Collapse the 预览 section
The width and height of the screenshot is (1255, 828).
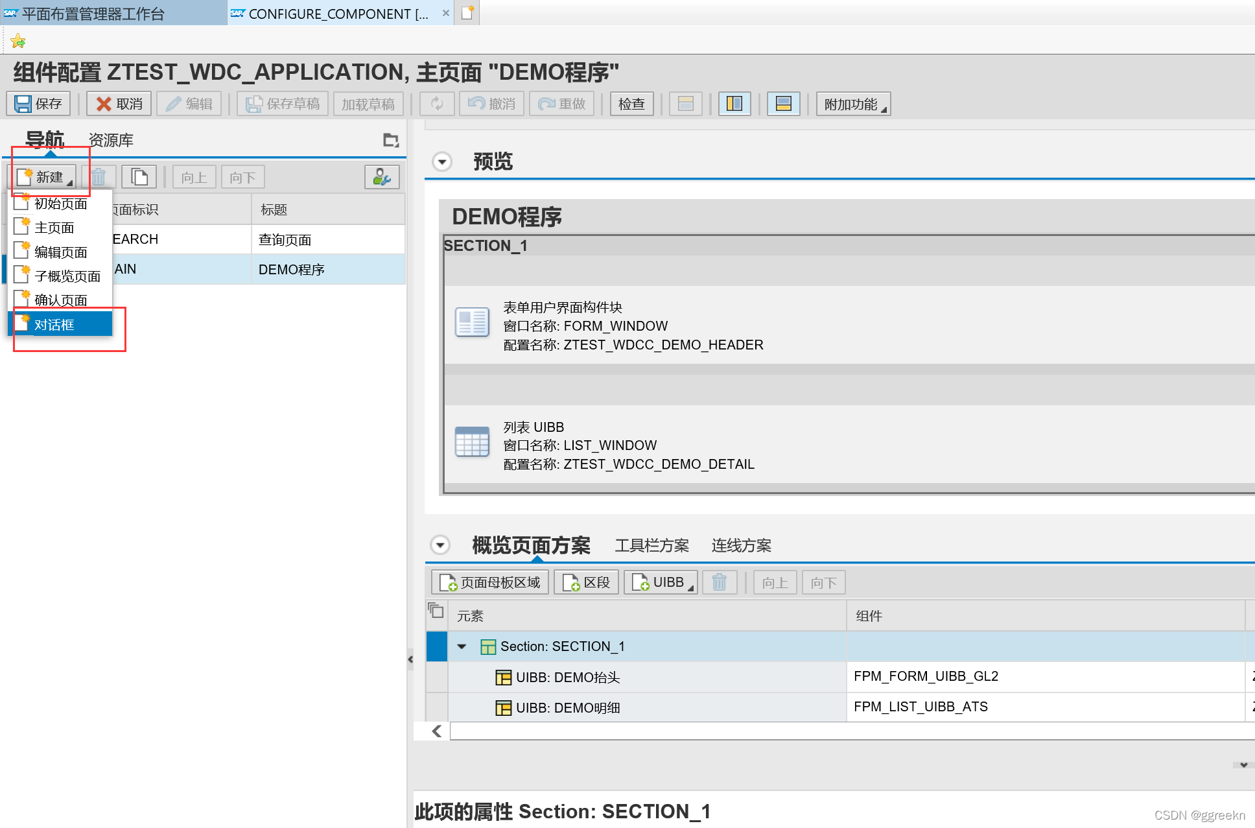442,161
